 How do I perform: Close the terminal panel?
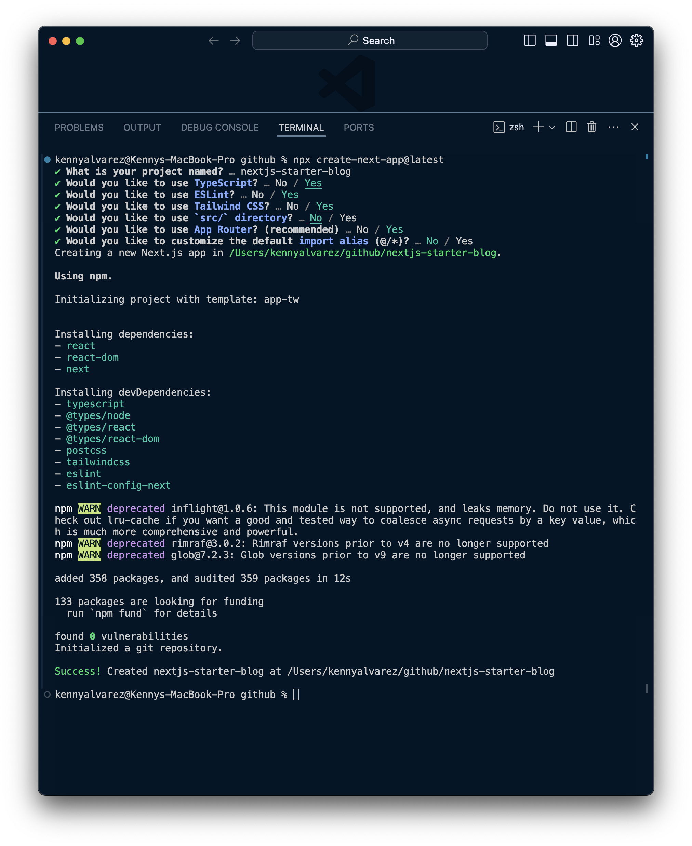(x=635, y=127)
